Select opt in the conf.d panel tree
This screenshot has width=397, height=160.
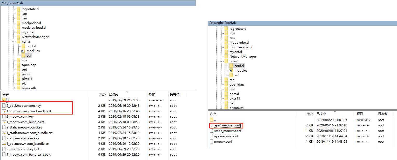point(232,89)
